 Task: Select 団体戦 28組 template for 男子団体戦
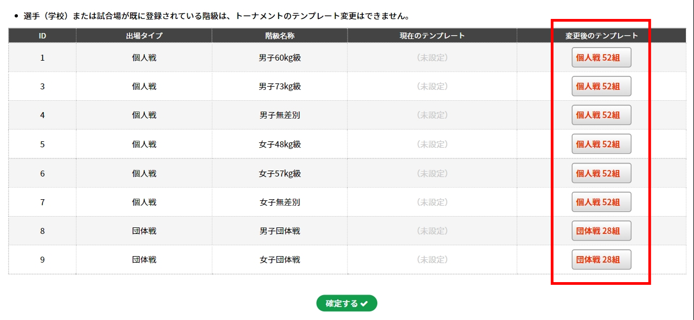[x=601, y=231]
